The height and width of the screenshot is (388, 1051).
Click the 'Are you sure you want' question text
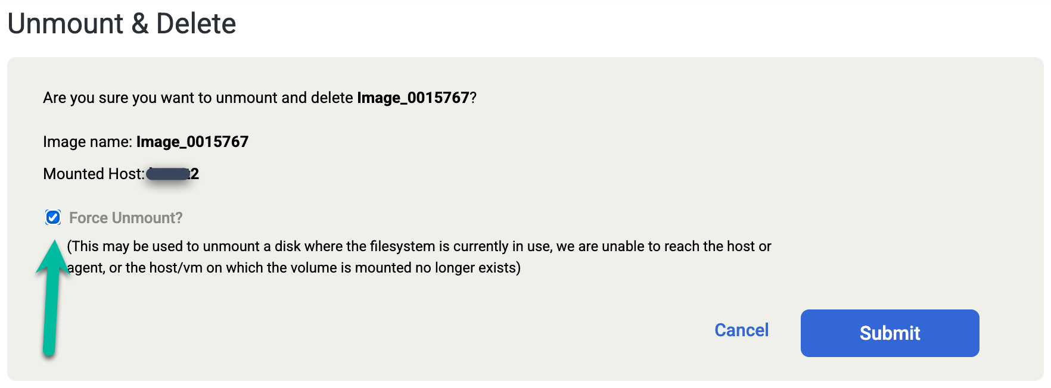point(198,98)
